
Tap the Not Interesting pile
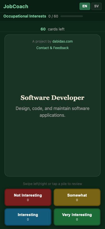pos(28,197)
